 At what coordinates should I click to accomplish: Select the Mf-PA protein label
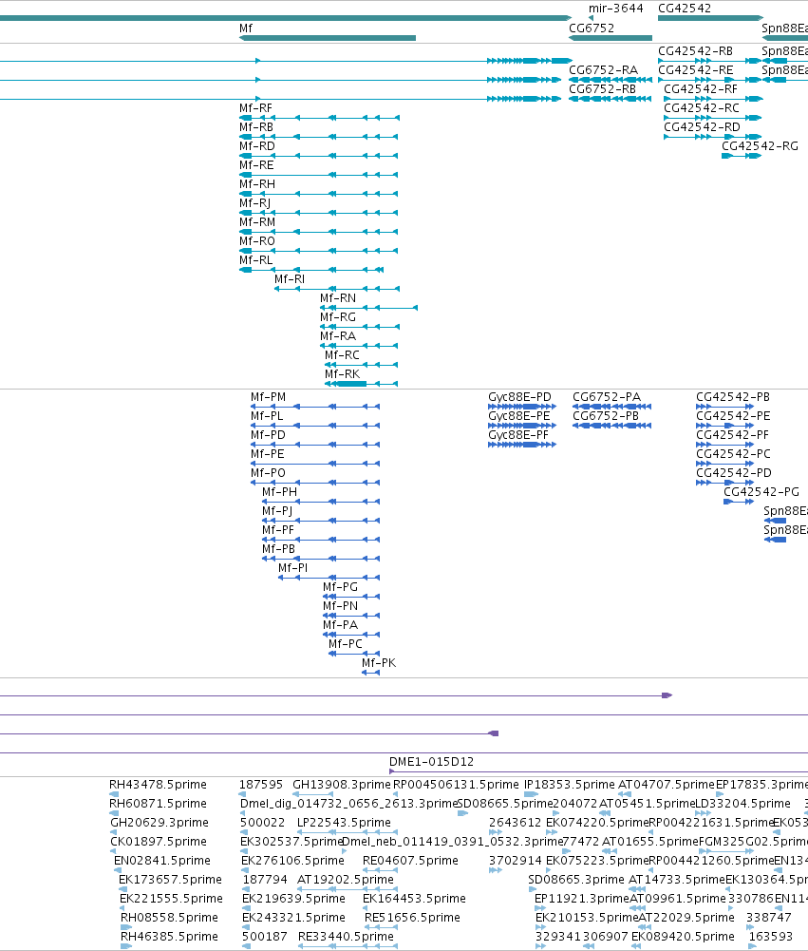(340, 625)
